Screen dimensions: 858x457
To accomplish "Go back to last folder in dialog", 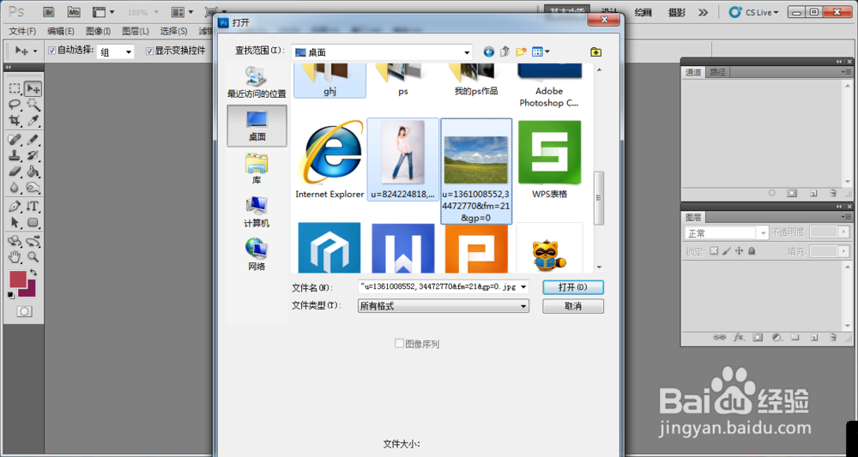I will [489, 52].
